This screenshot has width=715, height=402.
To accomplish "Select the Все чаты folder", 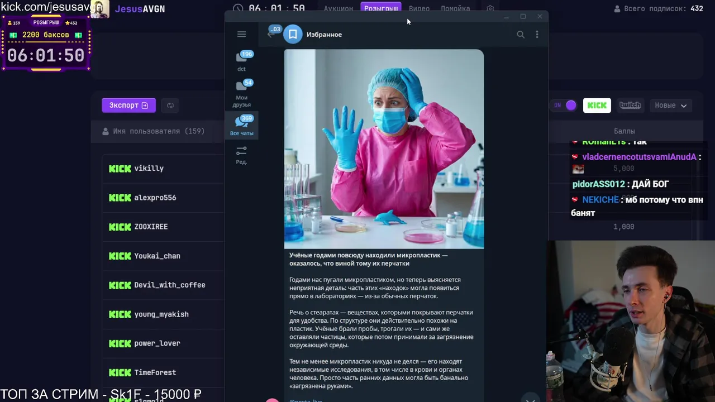I will click(x=241, y=126).
